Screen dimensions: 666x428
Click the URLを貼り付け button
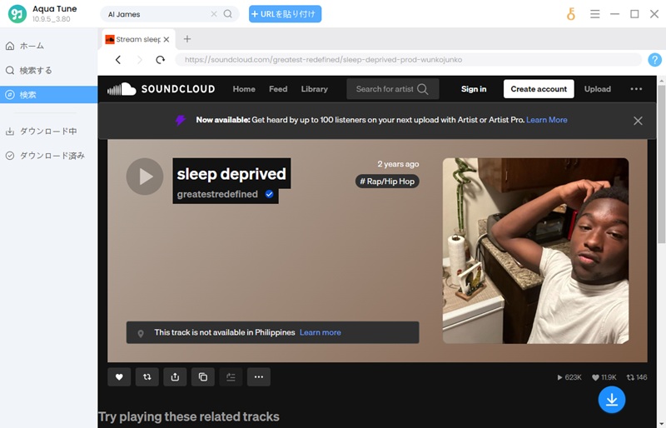(x=285, y=14)
